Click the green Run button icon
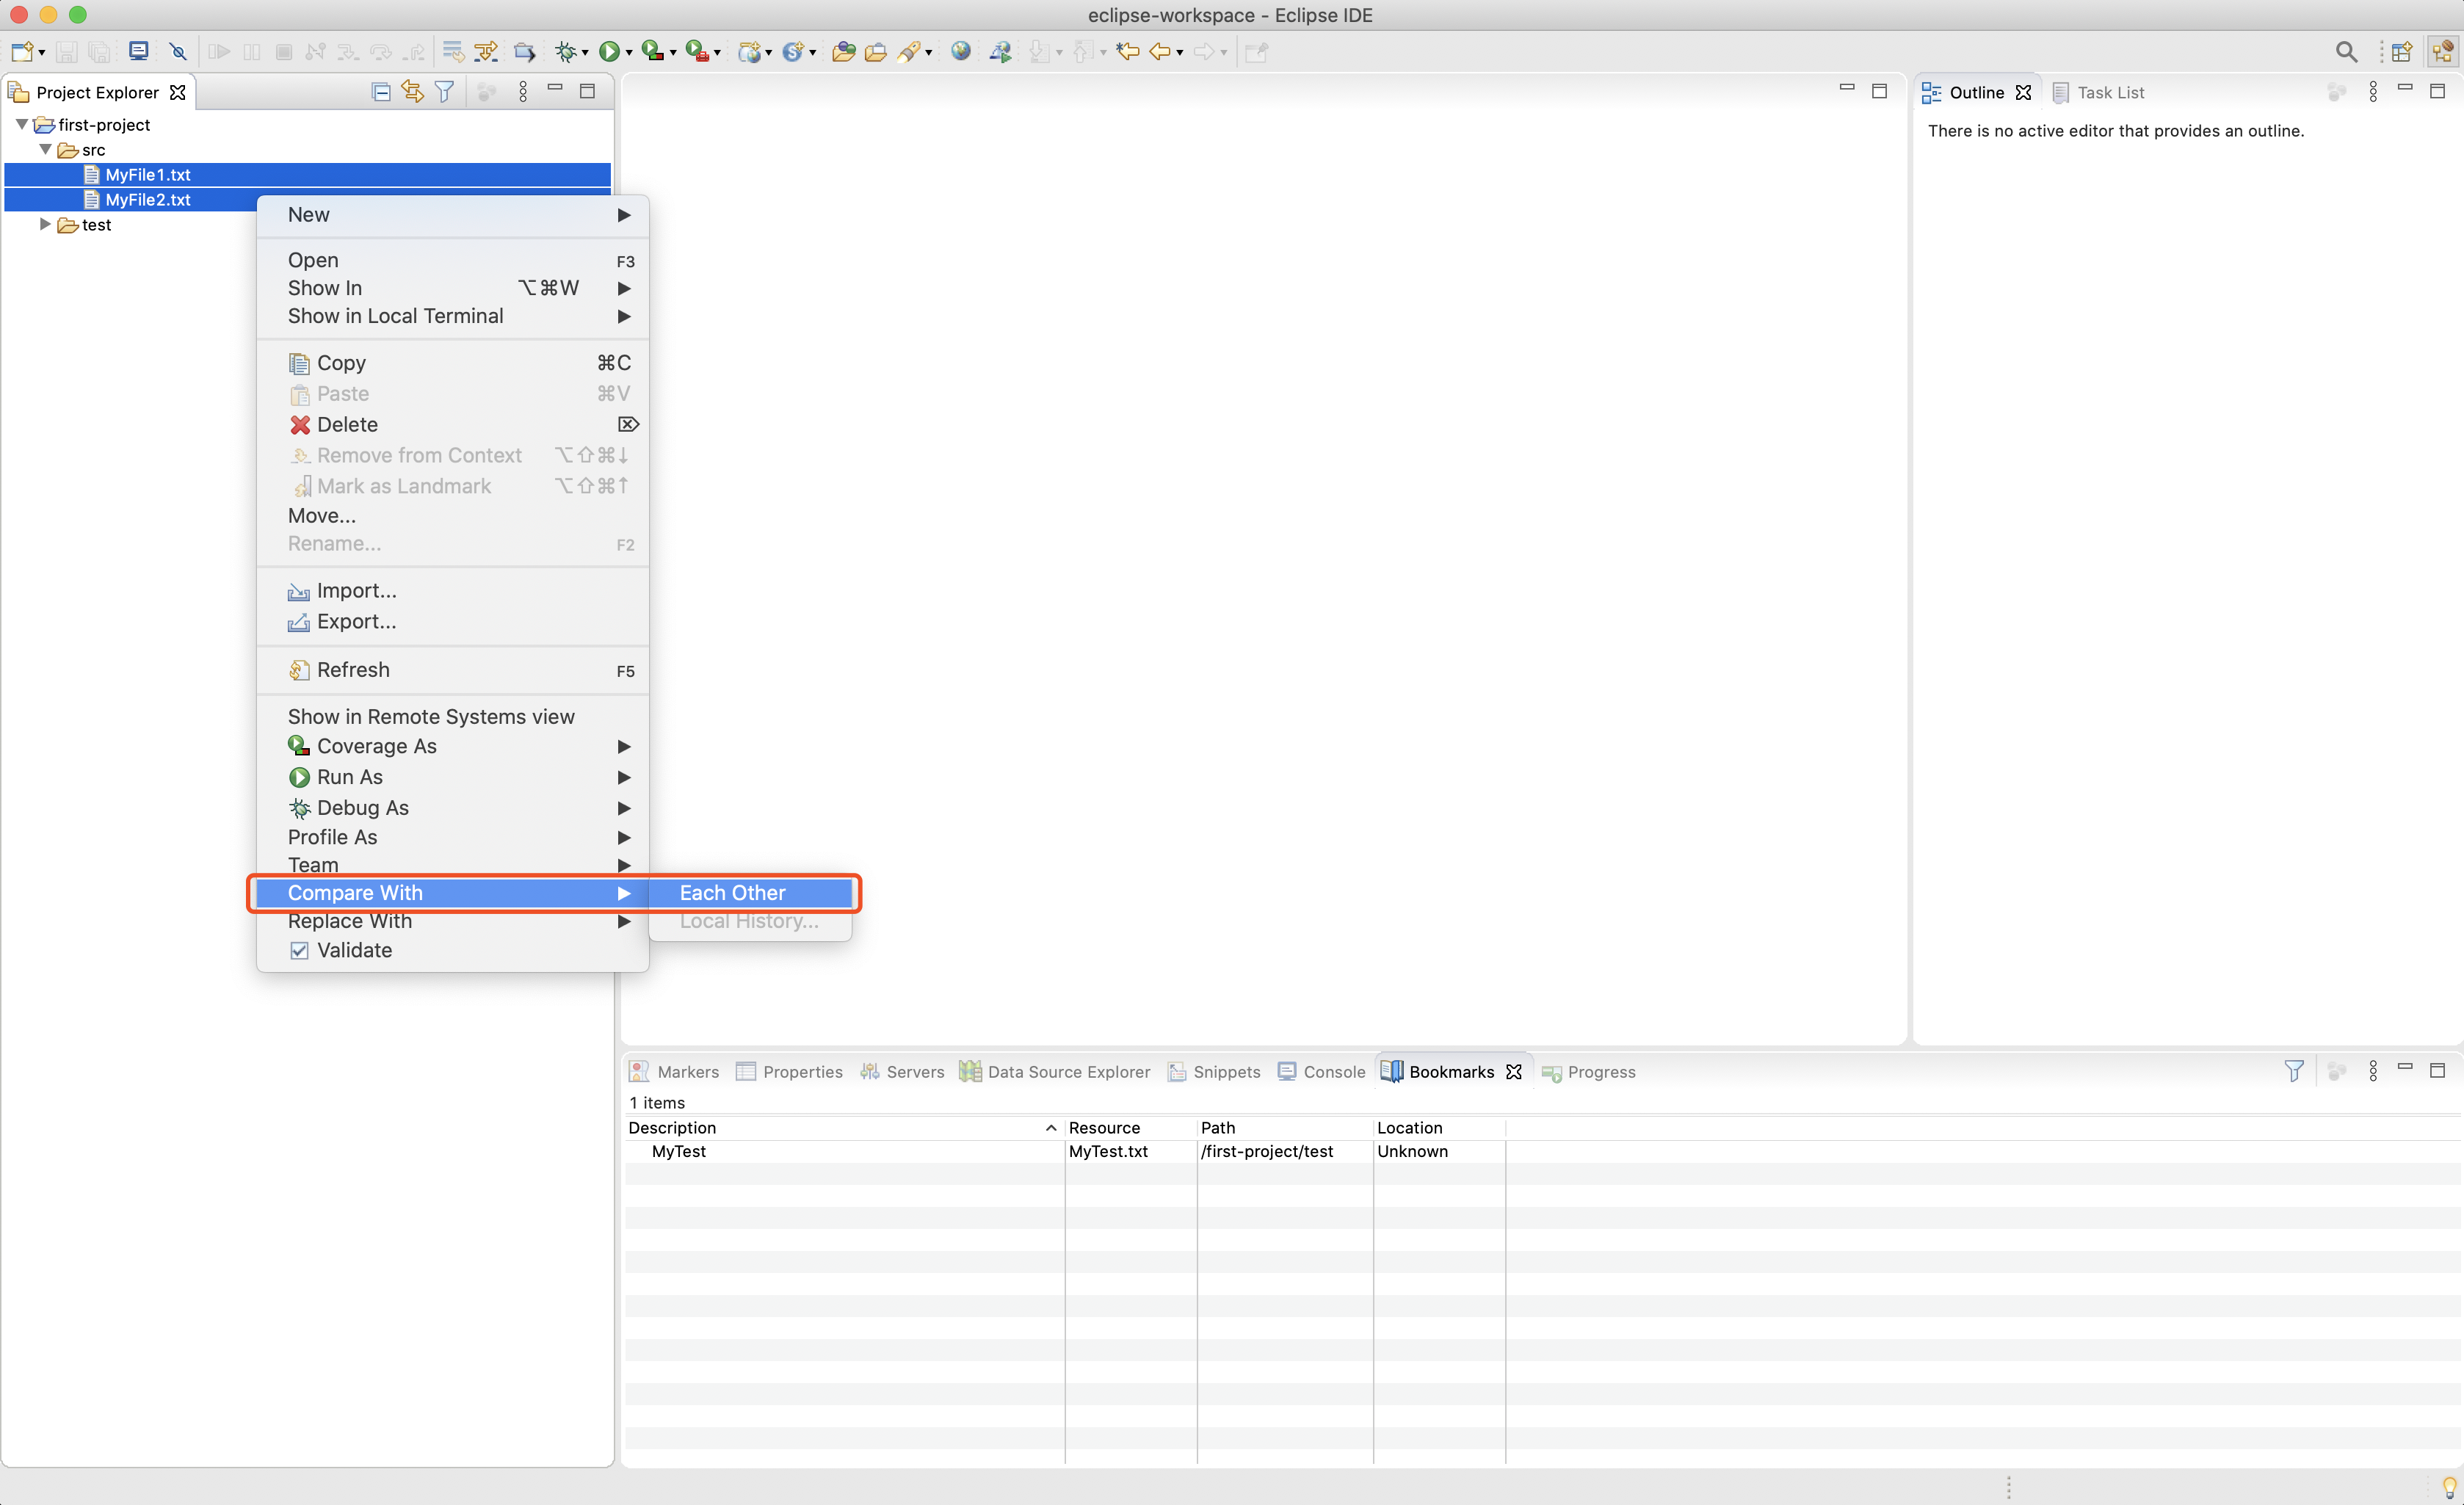This screenshot has height=1505, width=2464. point(608,51)
